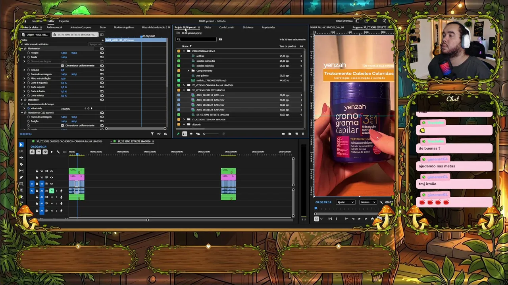Screen dimensions: 508x285
Task: Expand the Opacidade effect
Action: tap(21, 100)
